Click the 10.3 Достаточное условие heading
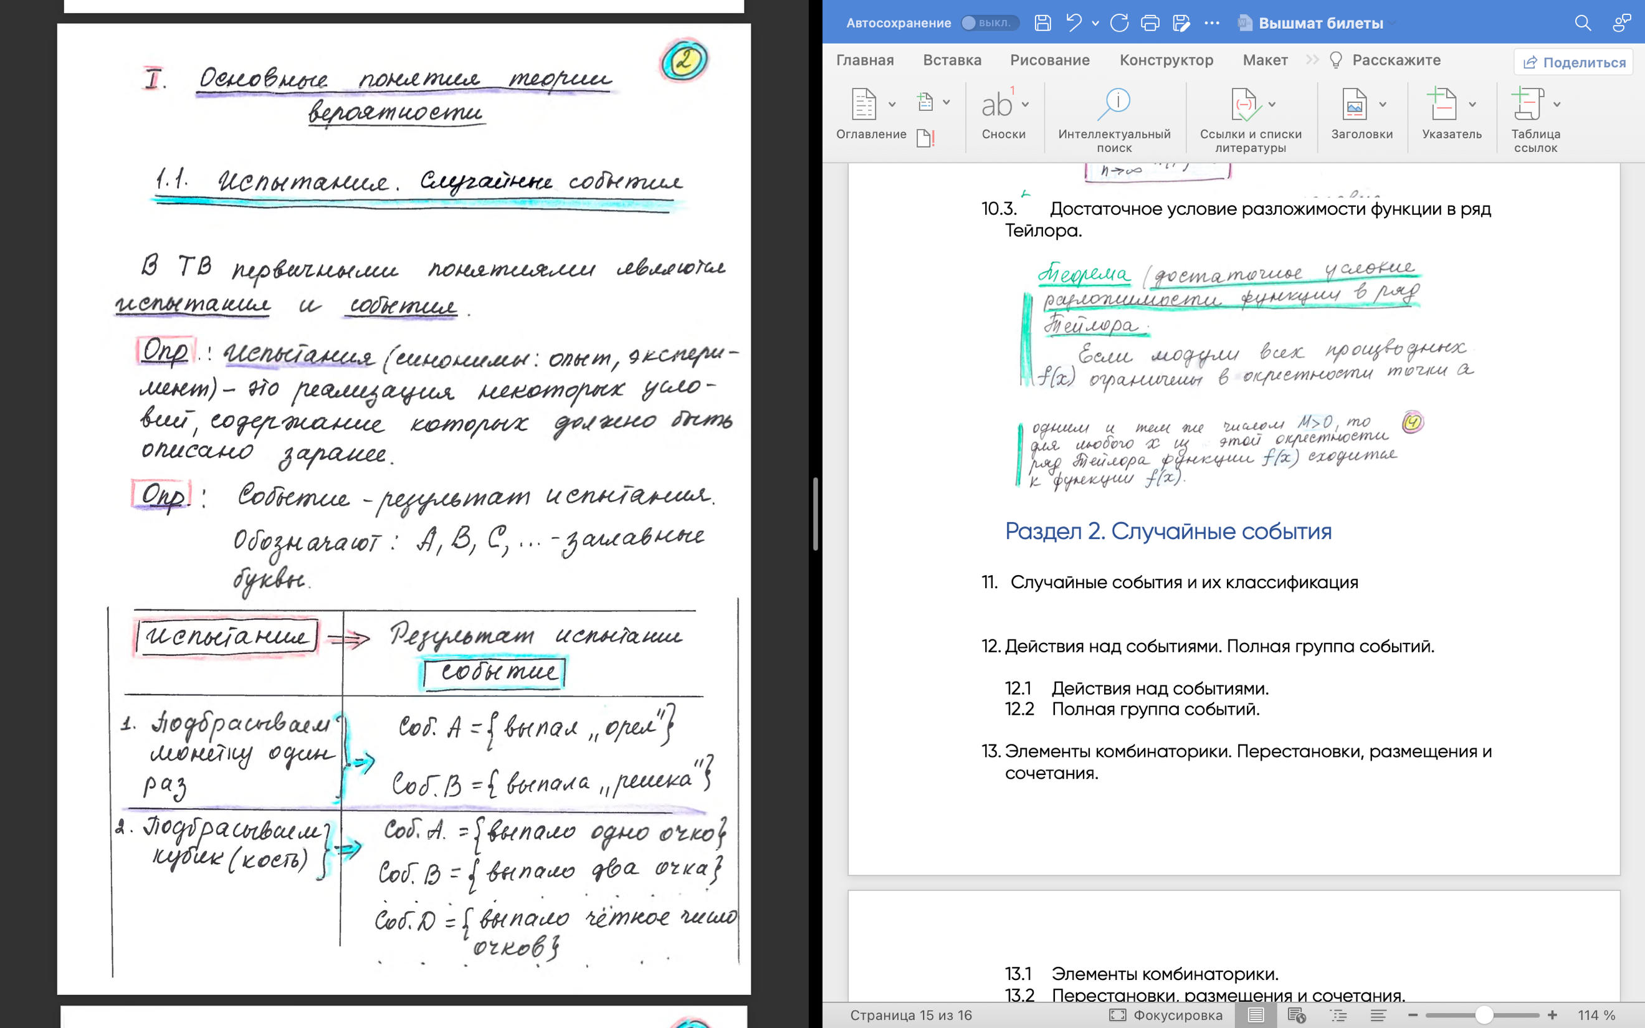 pyautogui.click(x=1236, y=219)
